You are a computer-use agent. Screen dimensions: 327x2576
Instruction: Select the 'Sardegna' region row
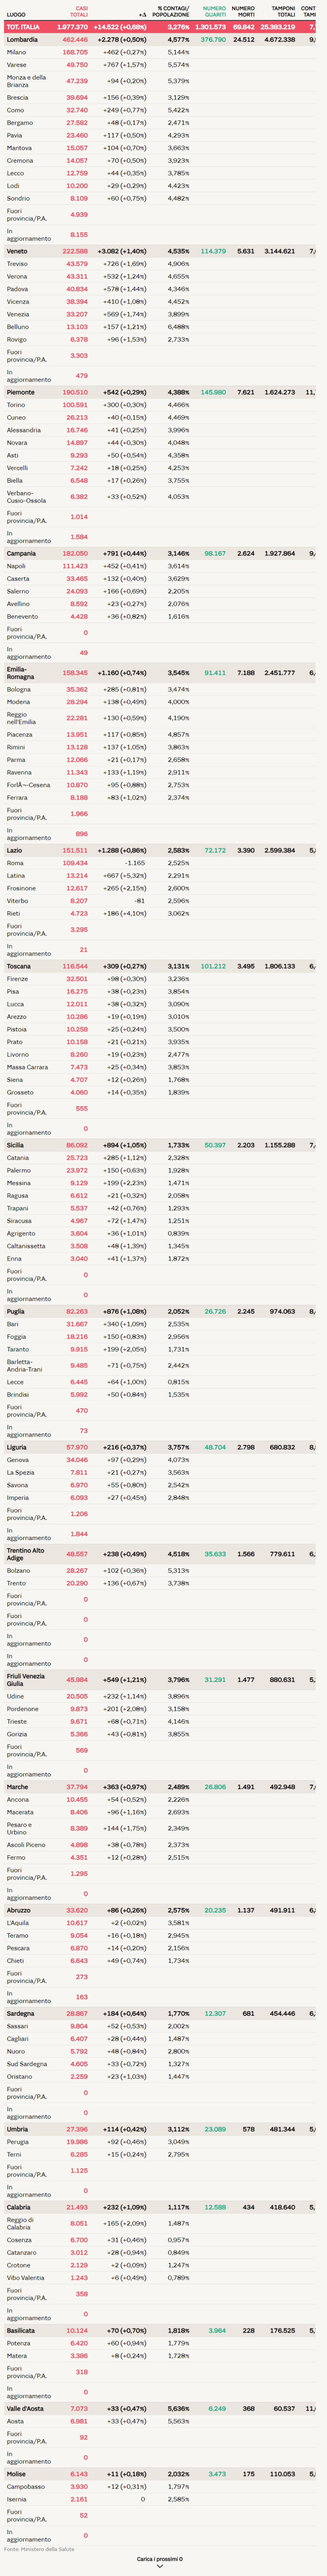(x=160, y=2013)
